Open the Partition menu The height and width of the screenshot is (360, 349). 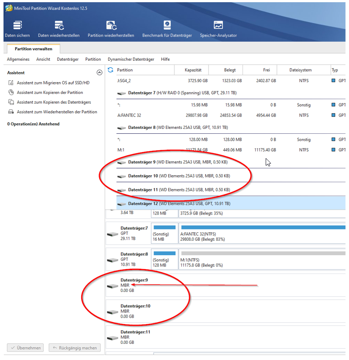click(x=93, y=59)
